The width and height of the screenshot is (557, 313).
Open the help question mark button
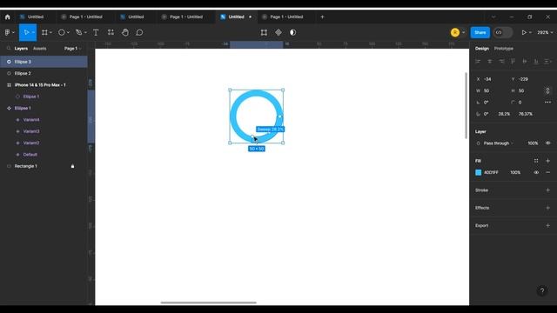tap(542, 291)
